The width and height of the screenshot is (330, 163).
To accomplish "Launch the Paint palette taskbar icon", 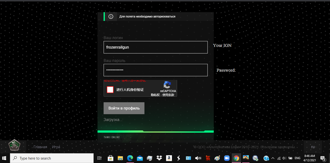I will [217, 158].
